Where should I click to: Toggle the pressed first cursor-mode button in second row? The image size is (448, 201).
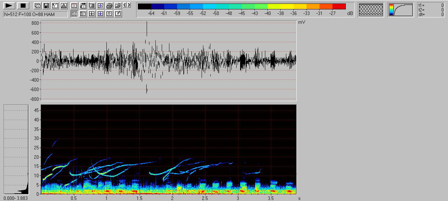tap(74, 14)
